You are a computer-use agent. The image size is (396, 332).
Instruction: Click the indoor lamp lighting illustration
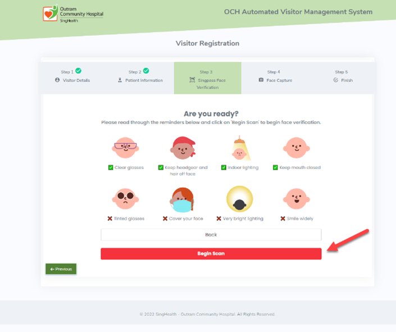point(240,148)
